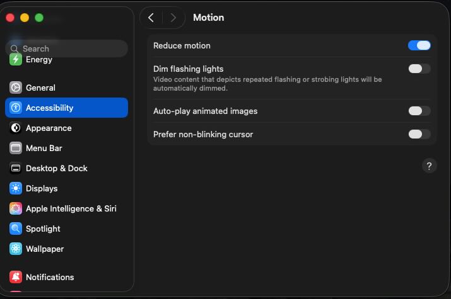Turn off the Reduce motion switch
451x299 pixels.
[419, 45]
